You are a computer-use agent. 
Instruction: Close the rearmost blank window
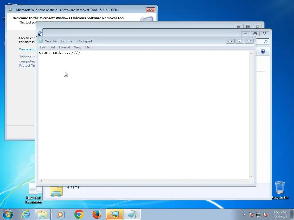pos(257,27)
